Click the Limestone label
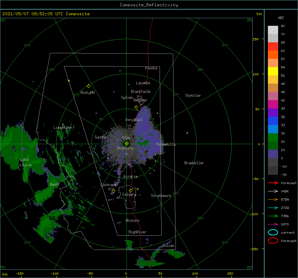This screenshot has height=278, width=298. click(x=63, y=128)
